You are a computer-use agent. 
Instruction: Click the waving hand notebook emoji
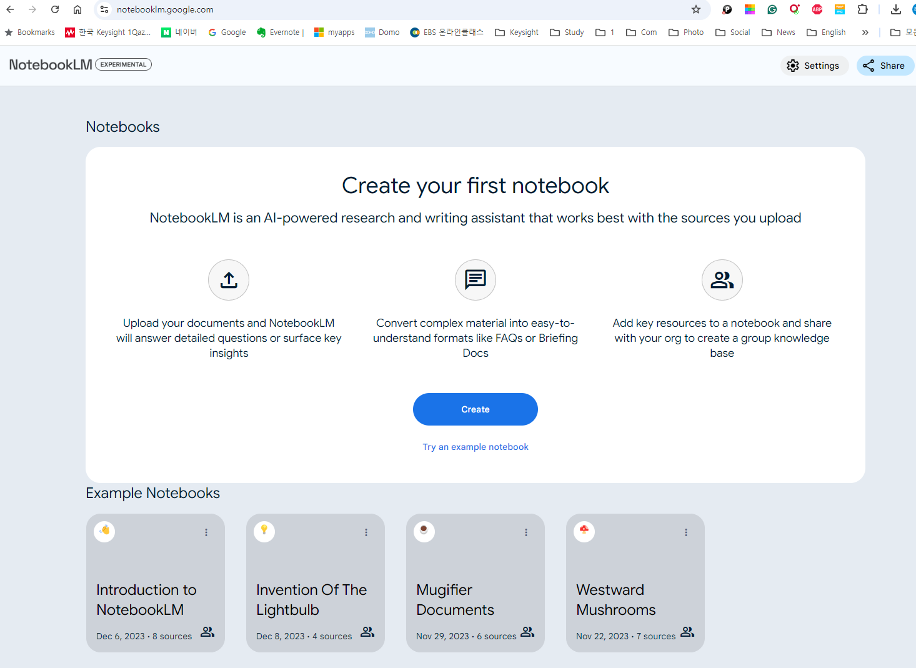point(104,532)
